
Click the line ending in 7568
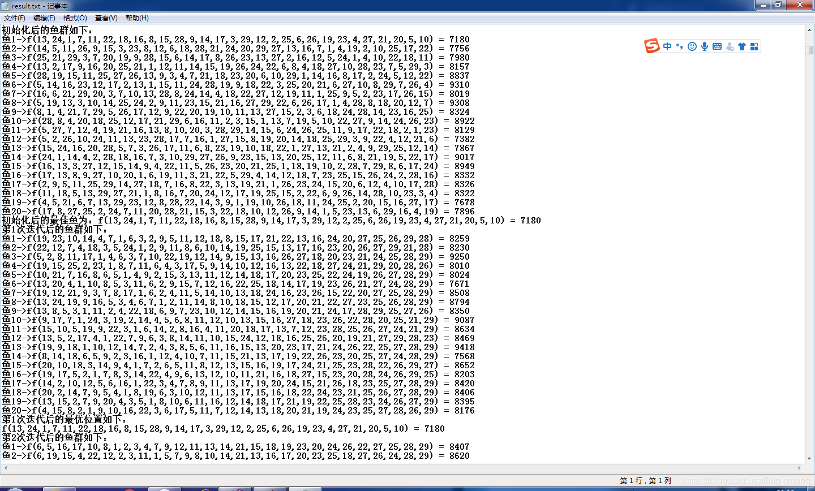tap(238, 356)
